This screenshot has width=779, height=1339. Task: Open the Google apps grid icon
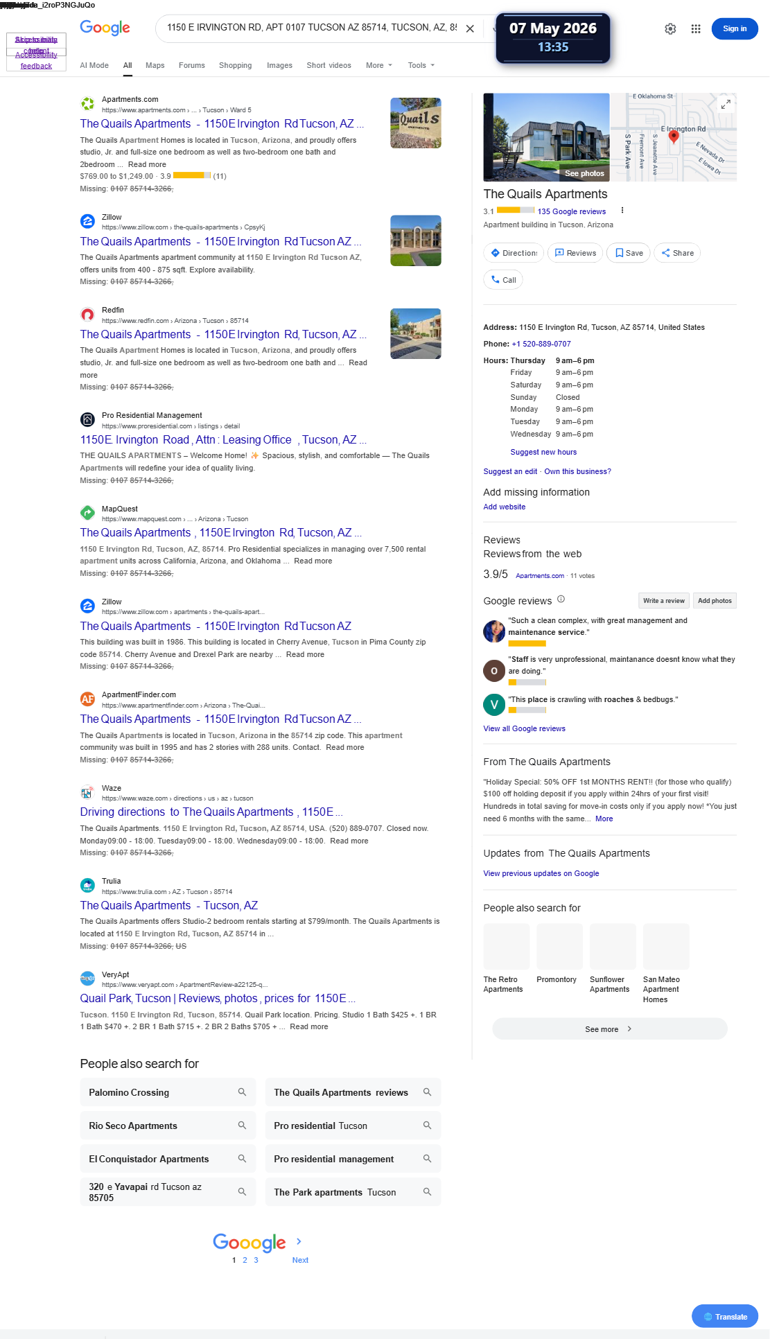click(x=696, y=29)
